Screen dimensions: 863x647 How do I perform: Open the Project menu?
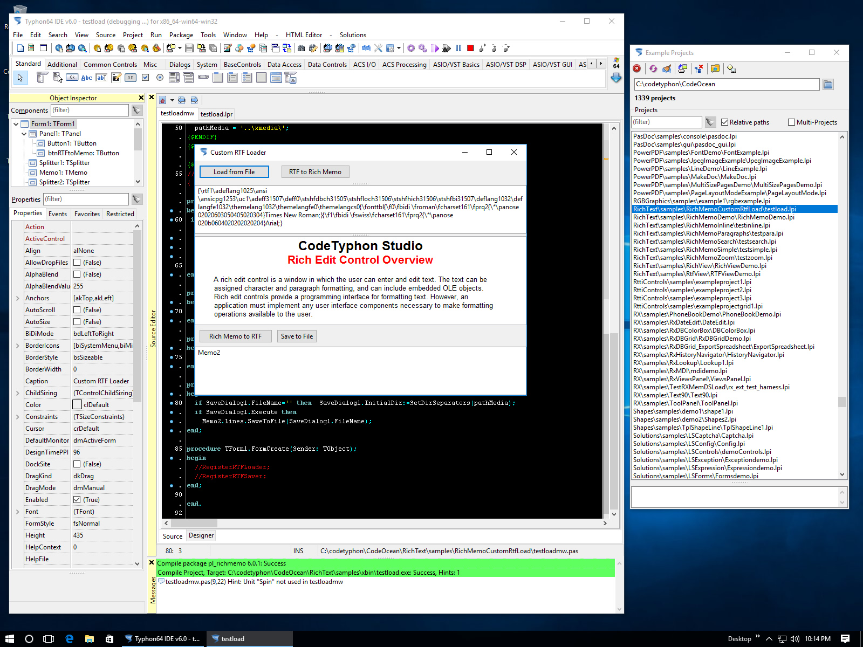(133, 35)
